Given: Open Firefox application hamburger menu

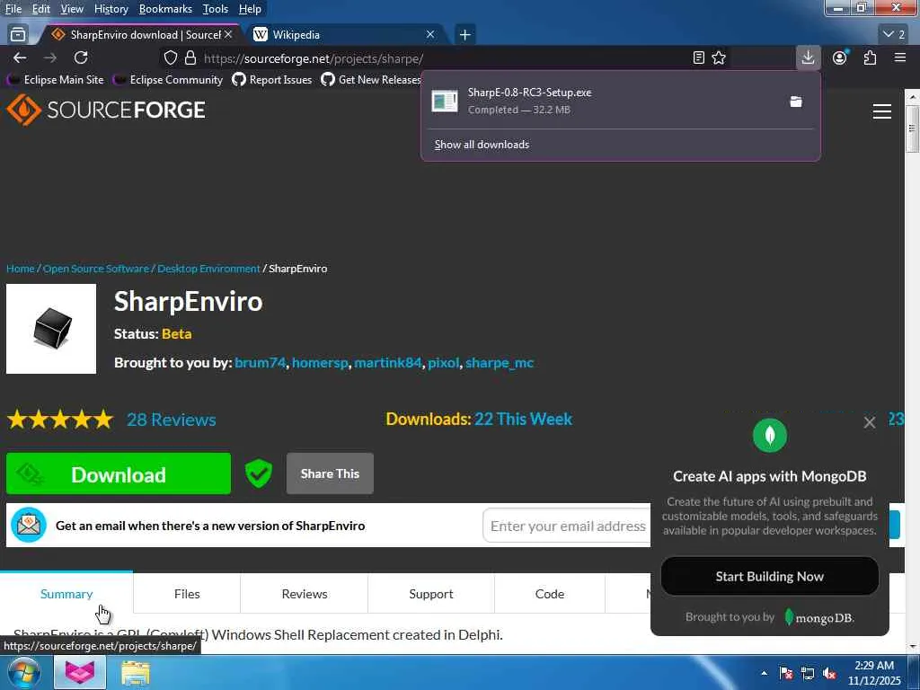Looking at the screenshot, I should (x=900, y=57).
